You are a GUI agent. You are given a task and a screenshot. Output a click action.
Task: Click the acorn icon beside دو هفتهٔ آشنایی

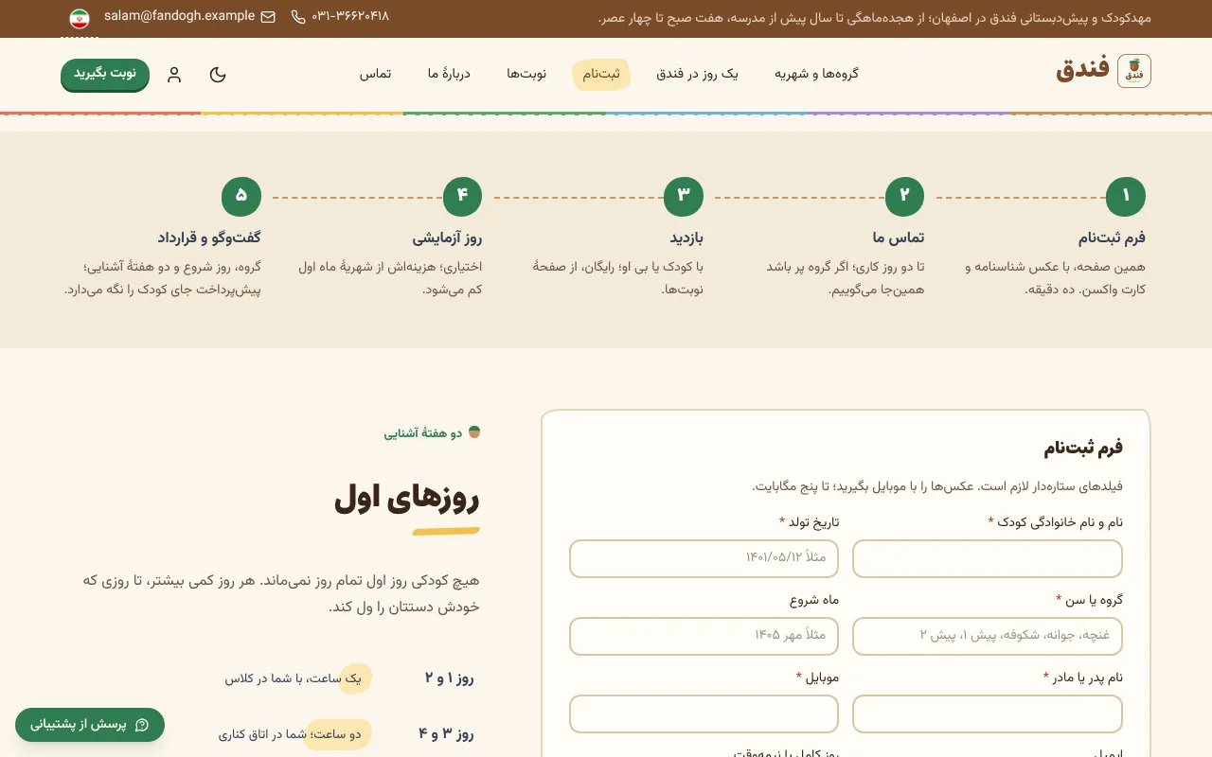point(474,432)
